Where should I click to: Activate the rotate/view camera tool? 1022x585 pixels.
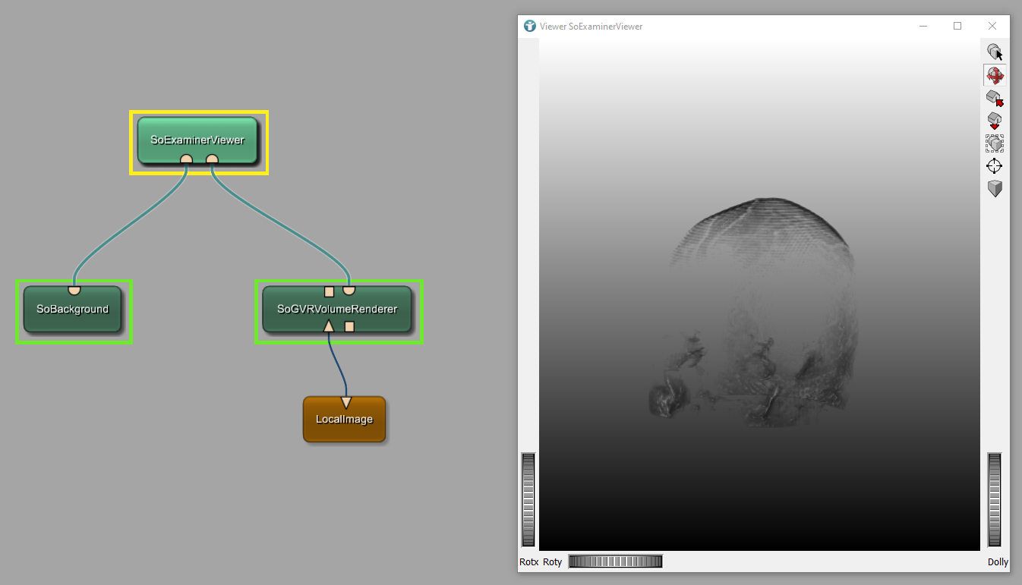(995, 75)
